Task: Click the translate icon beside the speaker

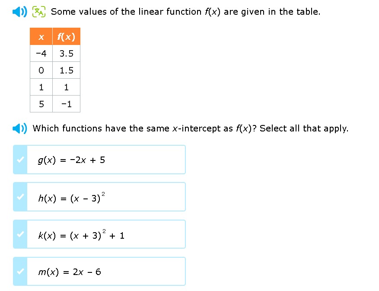Action: (x=38, y=12)
